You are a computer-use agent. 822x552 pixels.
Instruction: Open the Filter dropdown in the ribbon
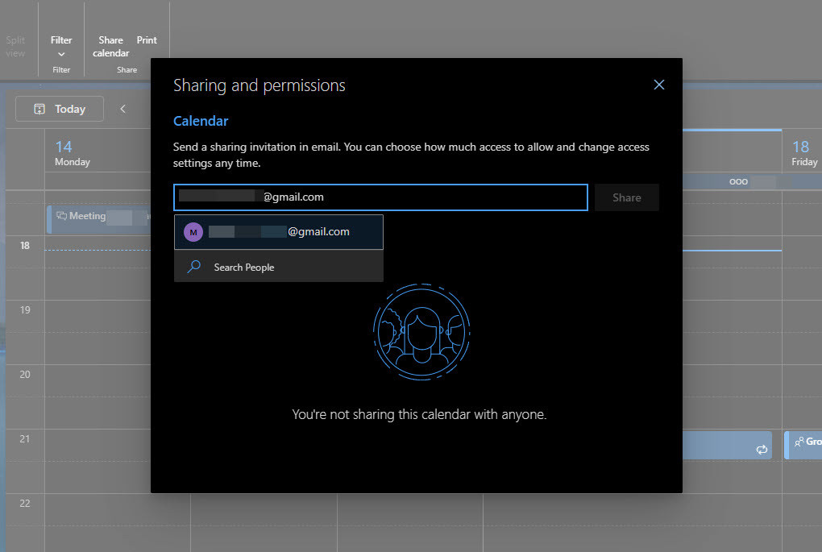61,46
